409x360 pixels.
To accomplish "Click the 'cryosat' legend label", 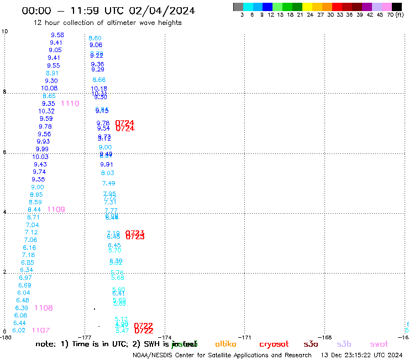I will tap(274, 344).
